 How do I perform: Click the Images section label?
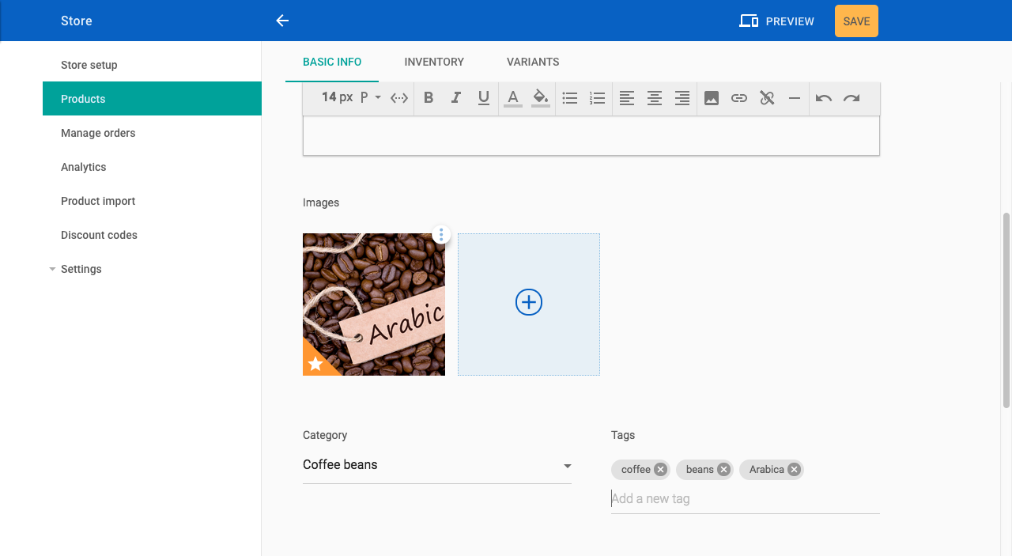[321, 202]
